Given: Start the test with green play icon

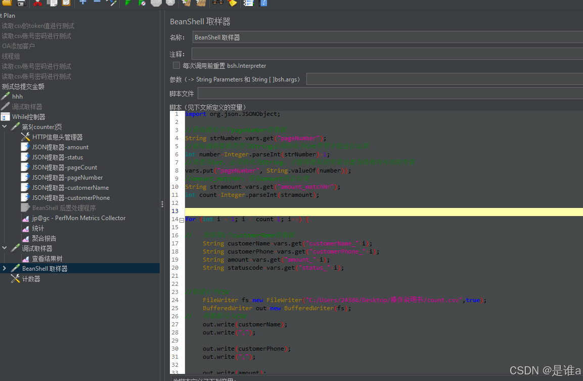Looking at the screenshot, I should 127,4.
